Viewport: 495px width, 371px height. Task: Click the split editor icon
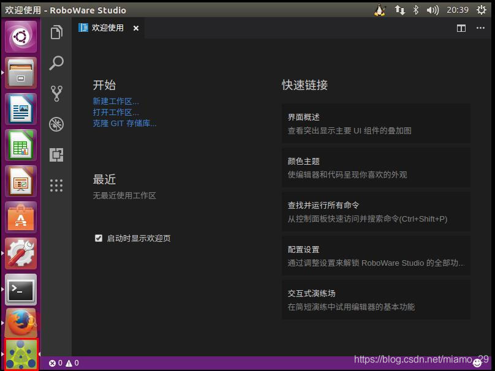(x=461, y=28)
